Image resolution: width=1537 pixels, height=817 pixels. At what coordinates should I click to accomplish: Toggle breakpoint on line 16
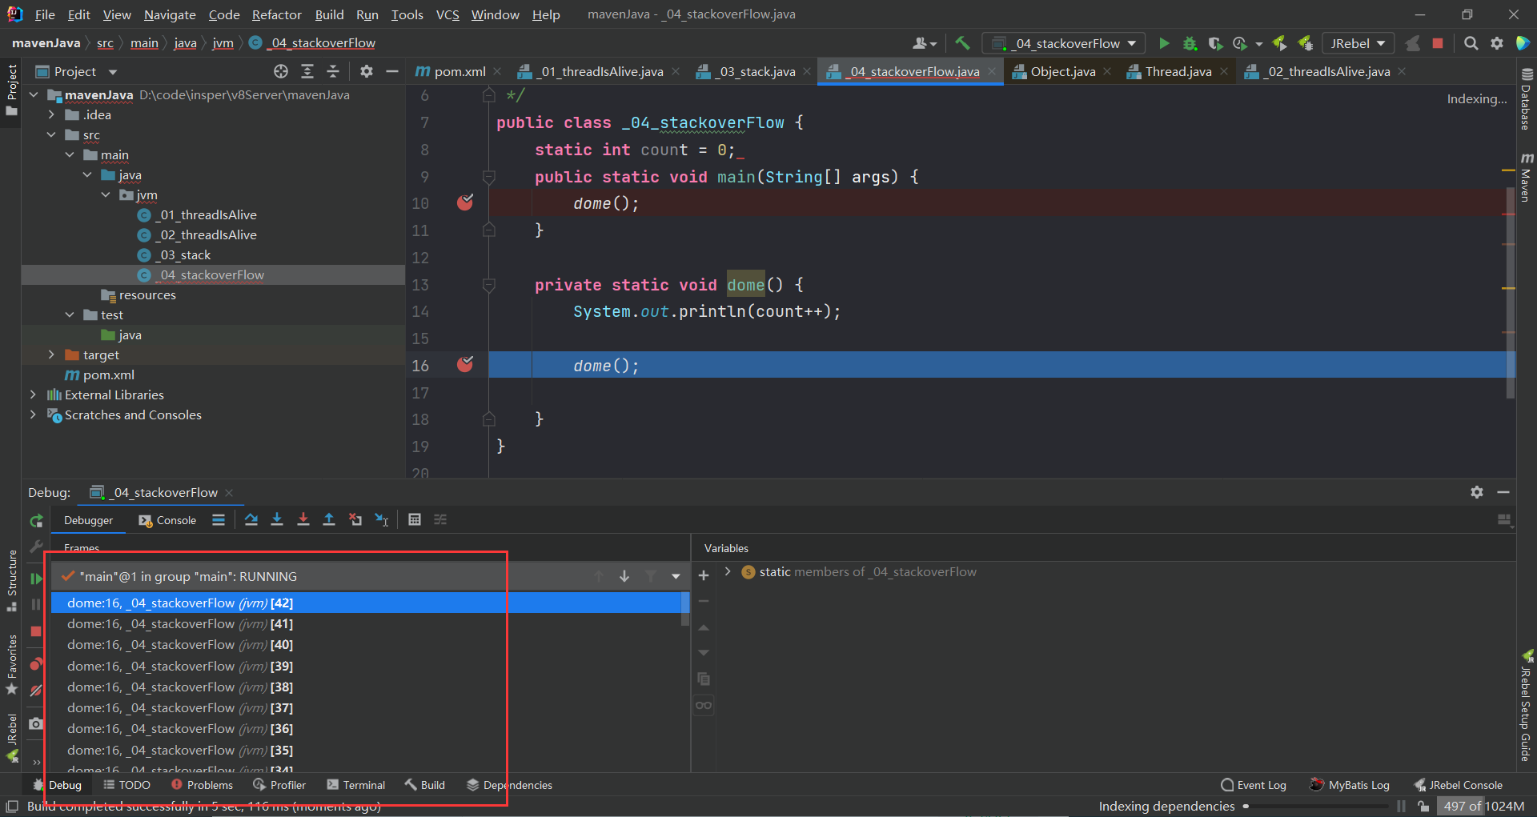pyautogui.click(x=464, y=365)
